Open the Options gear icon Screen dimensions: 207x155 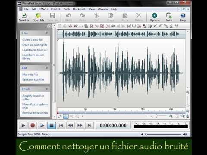pos(155,15)
